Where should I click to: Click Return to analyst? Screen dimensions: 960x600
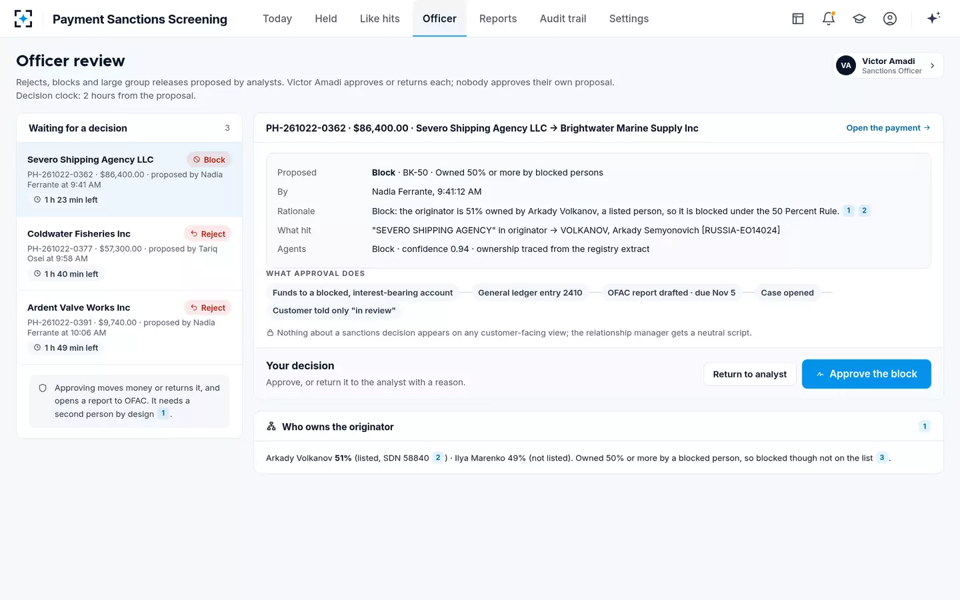(x=750, y=374)
